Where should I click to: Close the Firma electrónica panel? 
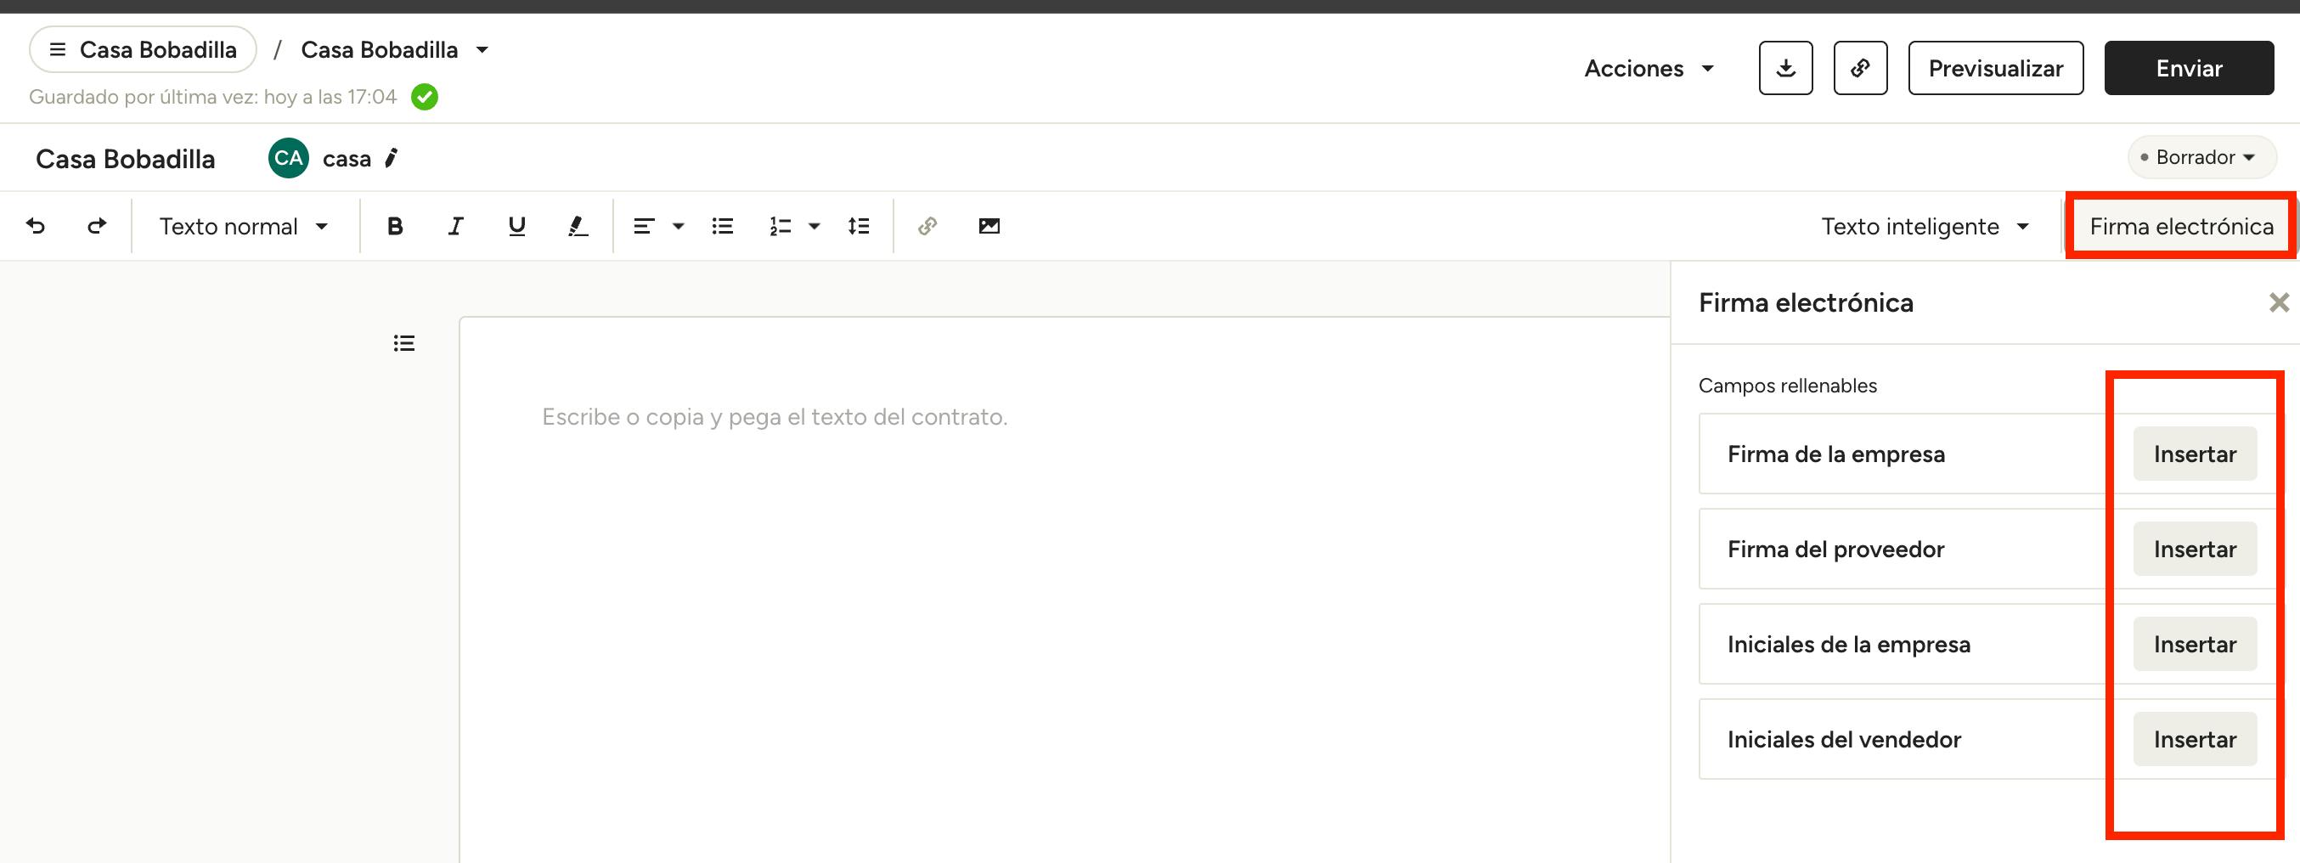(2279, 303)
